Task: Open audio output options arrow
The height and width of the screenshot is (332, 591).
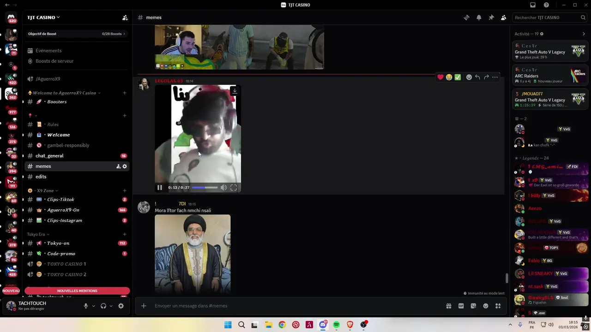Action: (111, 306)
